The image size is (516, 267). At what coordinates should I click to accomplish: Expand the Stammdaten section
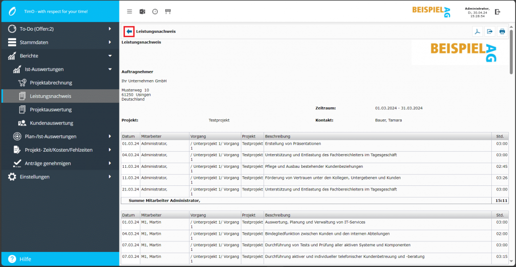pyautogui.click(x=59, y=42)
